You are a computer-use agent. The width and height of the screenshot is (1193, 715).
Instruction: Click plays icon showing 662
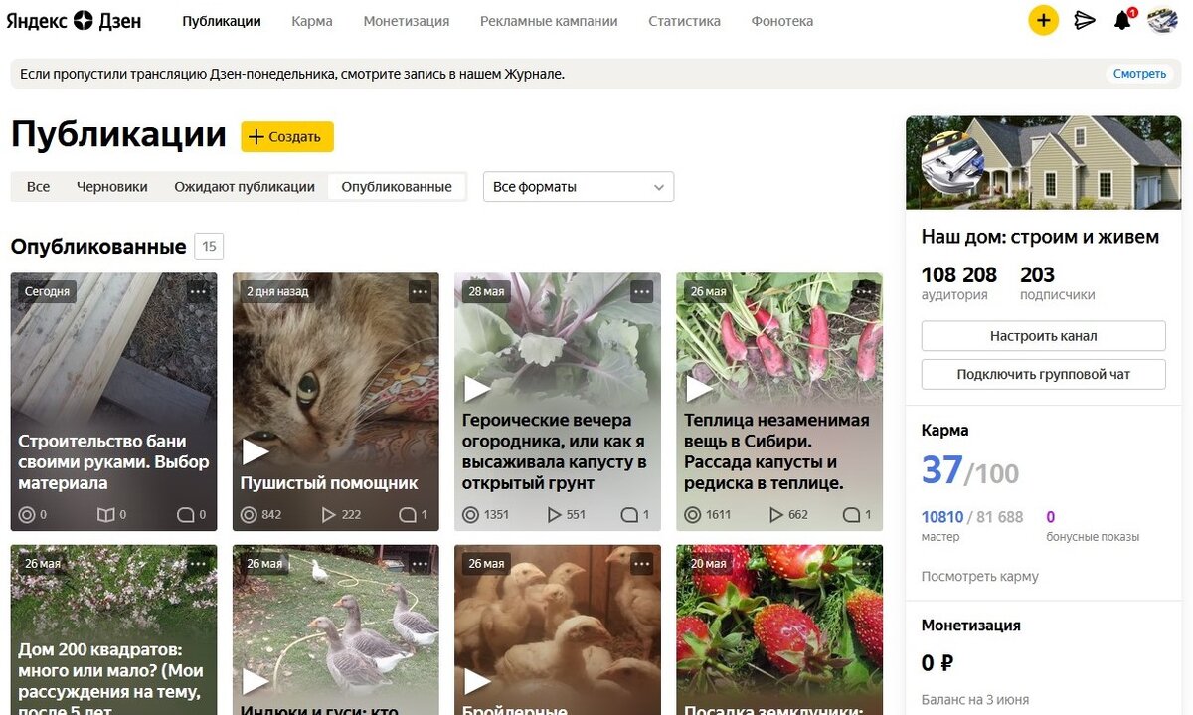point(775,515)
